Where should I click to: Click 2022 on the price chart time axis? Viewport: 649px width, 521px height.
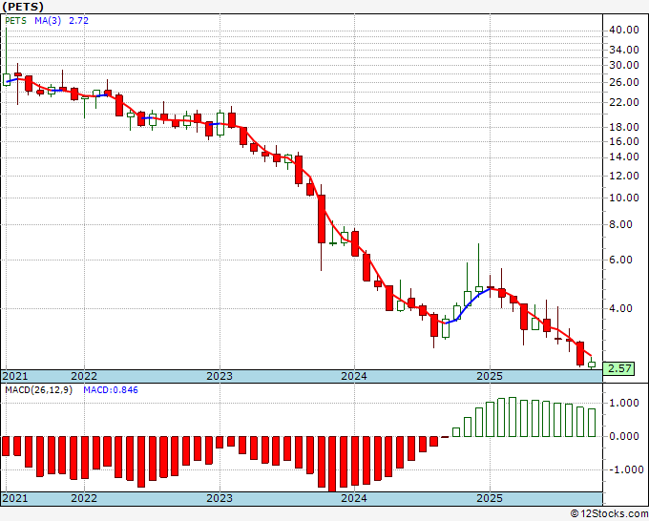coord(84,376)
